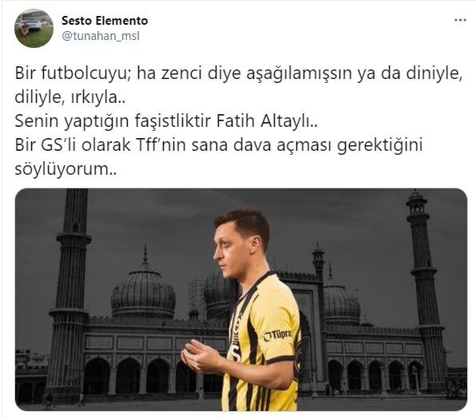This screenshot has width=476, height=419.
Task: Open the attached mosque photo in the tweet
Action: point(241,299)
